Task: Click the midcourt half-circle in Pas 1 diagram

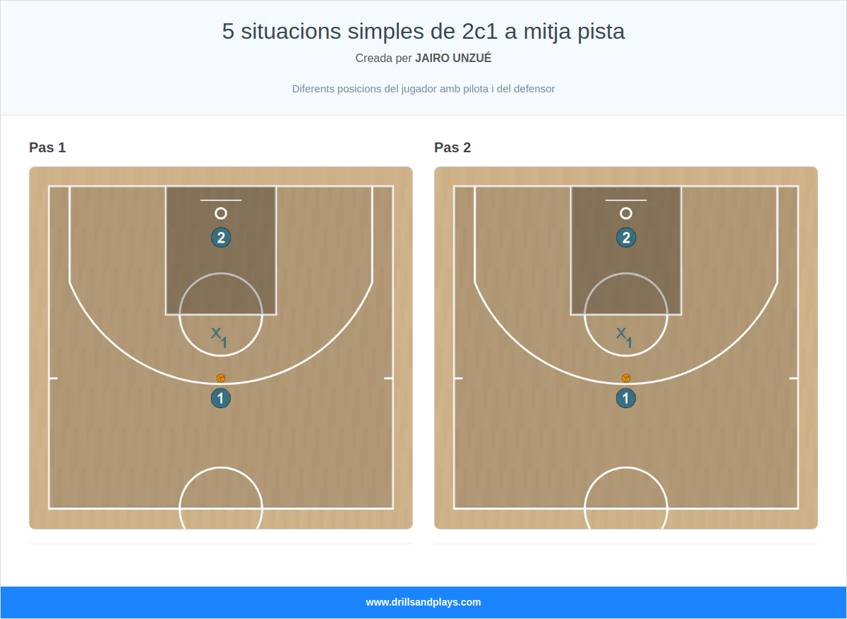Action: [221, 468]
